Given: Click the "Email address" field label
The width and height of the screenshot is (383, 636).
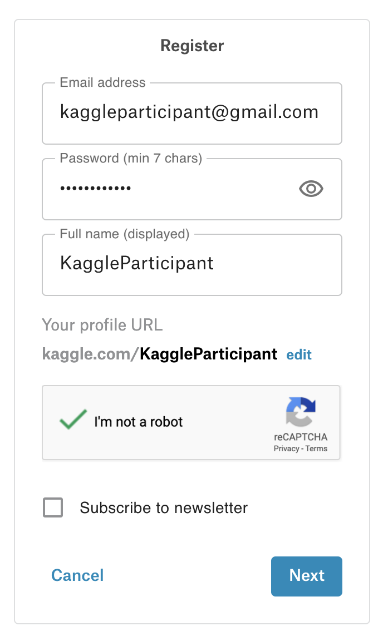Looking at the screenshot, I should point(103,83).
